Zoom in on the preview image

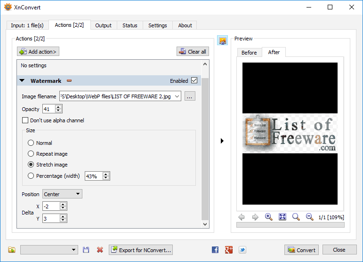[268, 217]
